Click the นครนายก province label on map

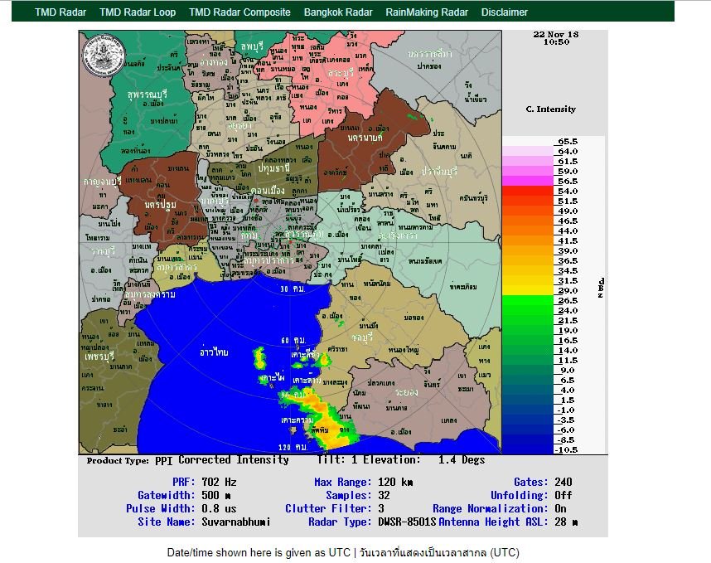point(365,137)
